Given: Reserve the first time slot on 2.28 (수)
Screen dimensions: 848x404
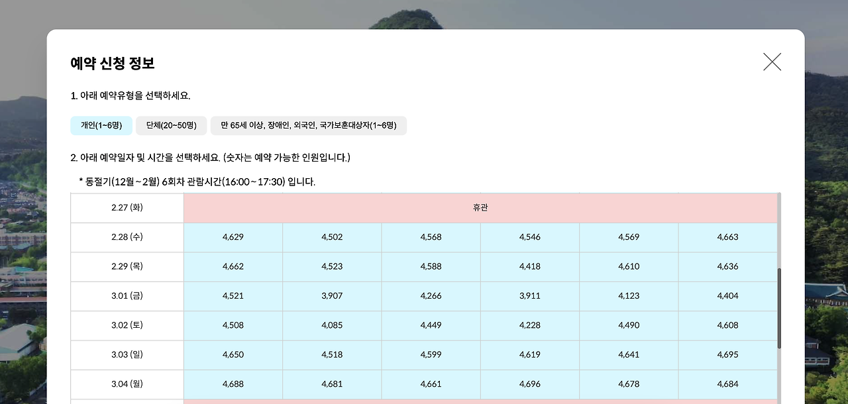Looking at the screenshot, I should [x=233, y=236].
